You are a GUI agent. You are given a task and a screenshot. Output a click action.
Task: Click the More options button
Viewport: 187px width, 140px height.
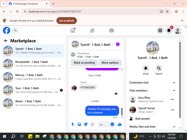pyautogui.click(x=110, y=63)
